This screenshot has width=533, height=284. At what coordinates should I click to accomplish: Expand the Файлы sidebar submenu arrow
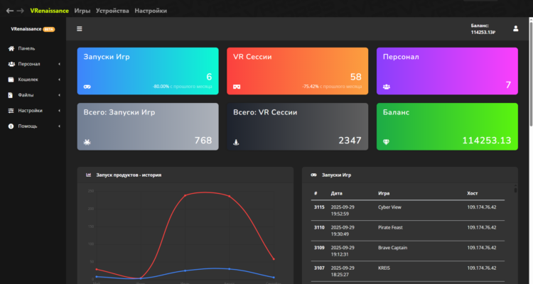point(59,95)
